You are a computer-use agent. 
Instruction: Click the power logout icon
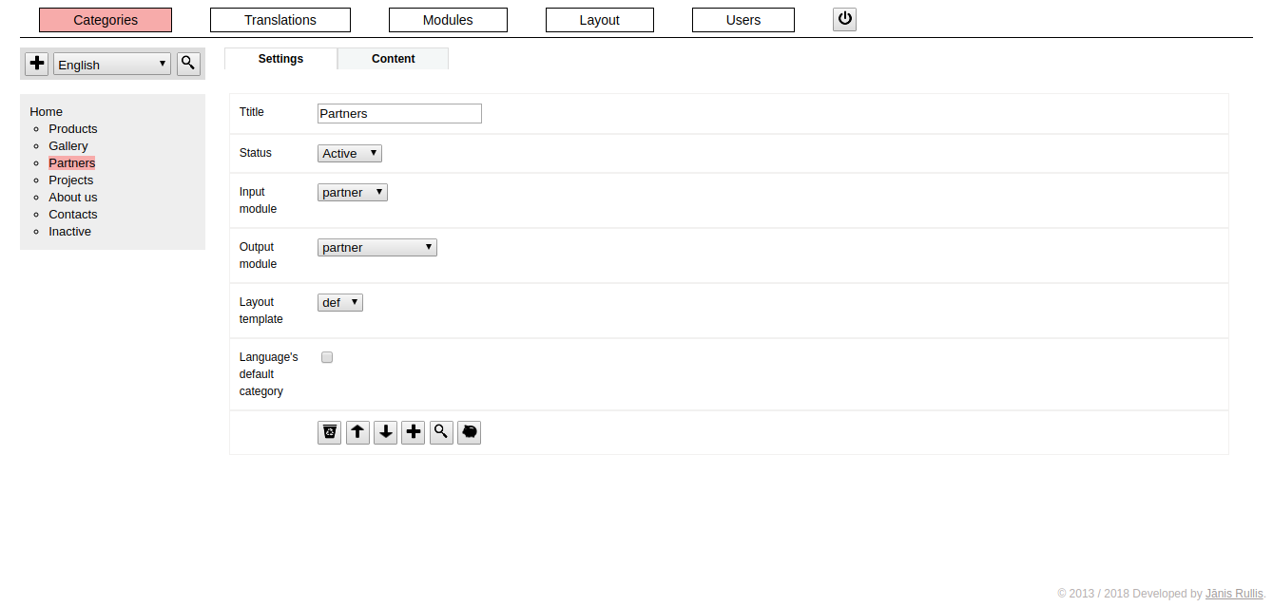(x=844, y=19)
